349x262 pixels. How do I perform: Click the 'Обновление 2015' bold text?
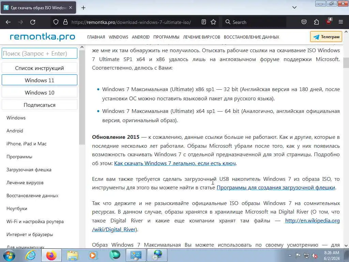coord(116,137)
